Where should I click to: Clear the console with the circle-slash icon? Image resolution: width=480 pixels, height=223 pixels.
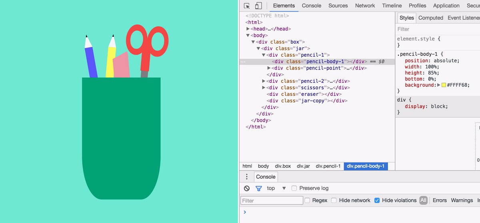coord(247,188)
